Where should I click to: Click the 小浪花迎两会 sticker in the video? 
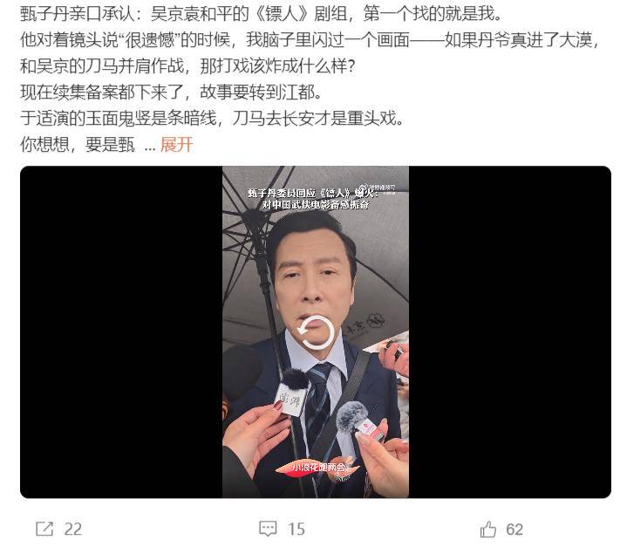pyautogui.click(x=318, y=468)
